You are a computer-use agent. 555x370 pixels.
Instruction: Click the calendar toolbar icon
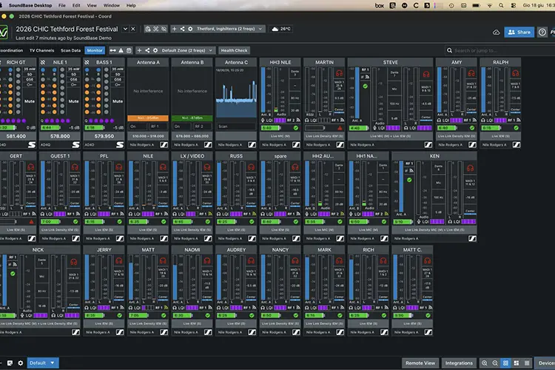pyautogui.click(x=129, y=50)
